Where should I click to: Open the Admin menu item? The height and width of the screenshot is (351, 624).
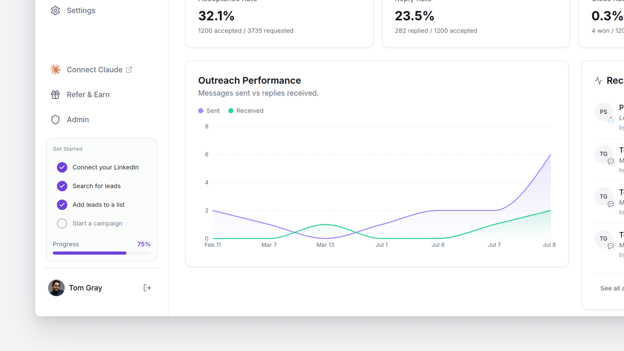click(78, 119)
